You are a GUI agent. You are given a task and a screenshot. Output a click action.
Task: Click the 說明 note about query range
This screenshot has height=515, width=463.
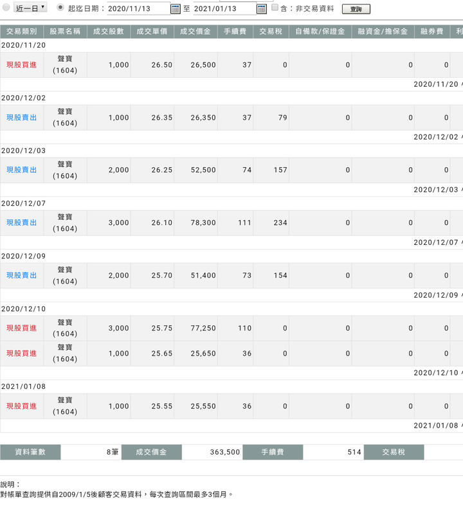(x=116, y=494)
